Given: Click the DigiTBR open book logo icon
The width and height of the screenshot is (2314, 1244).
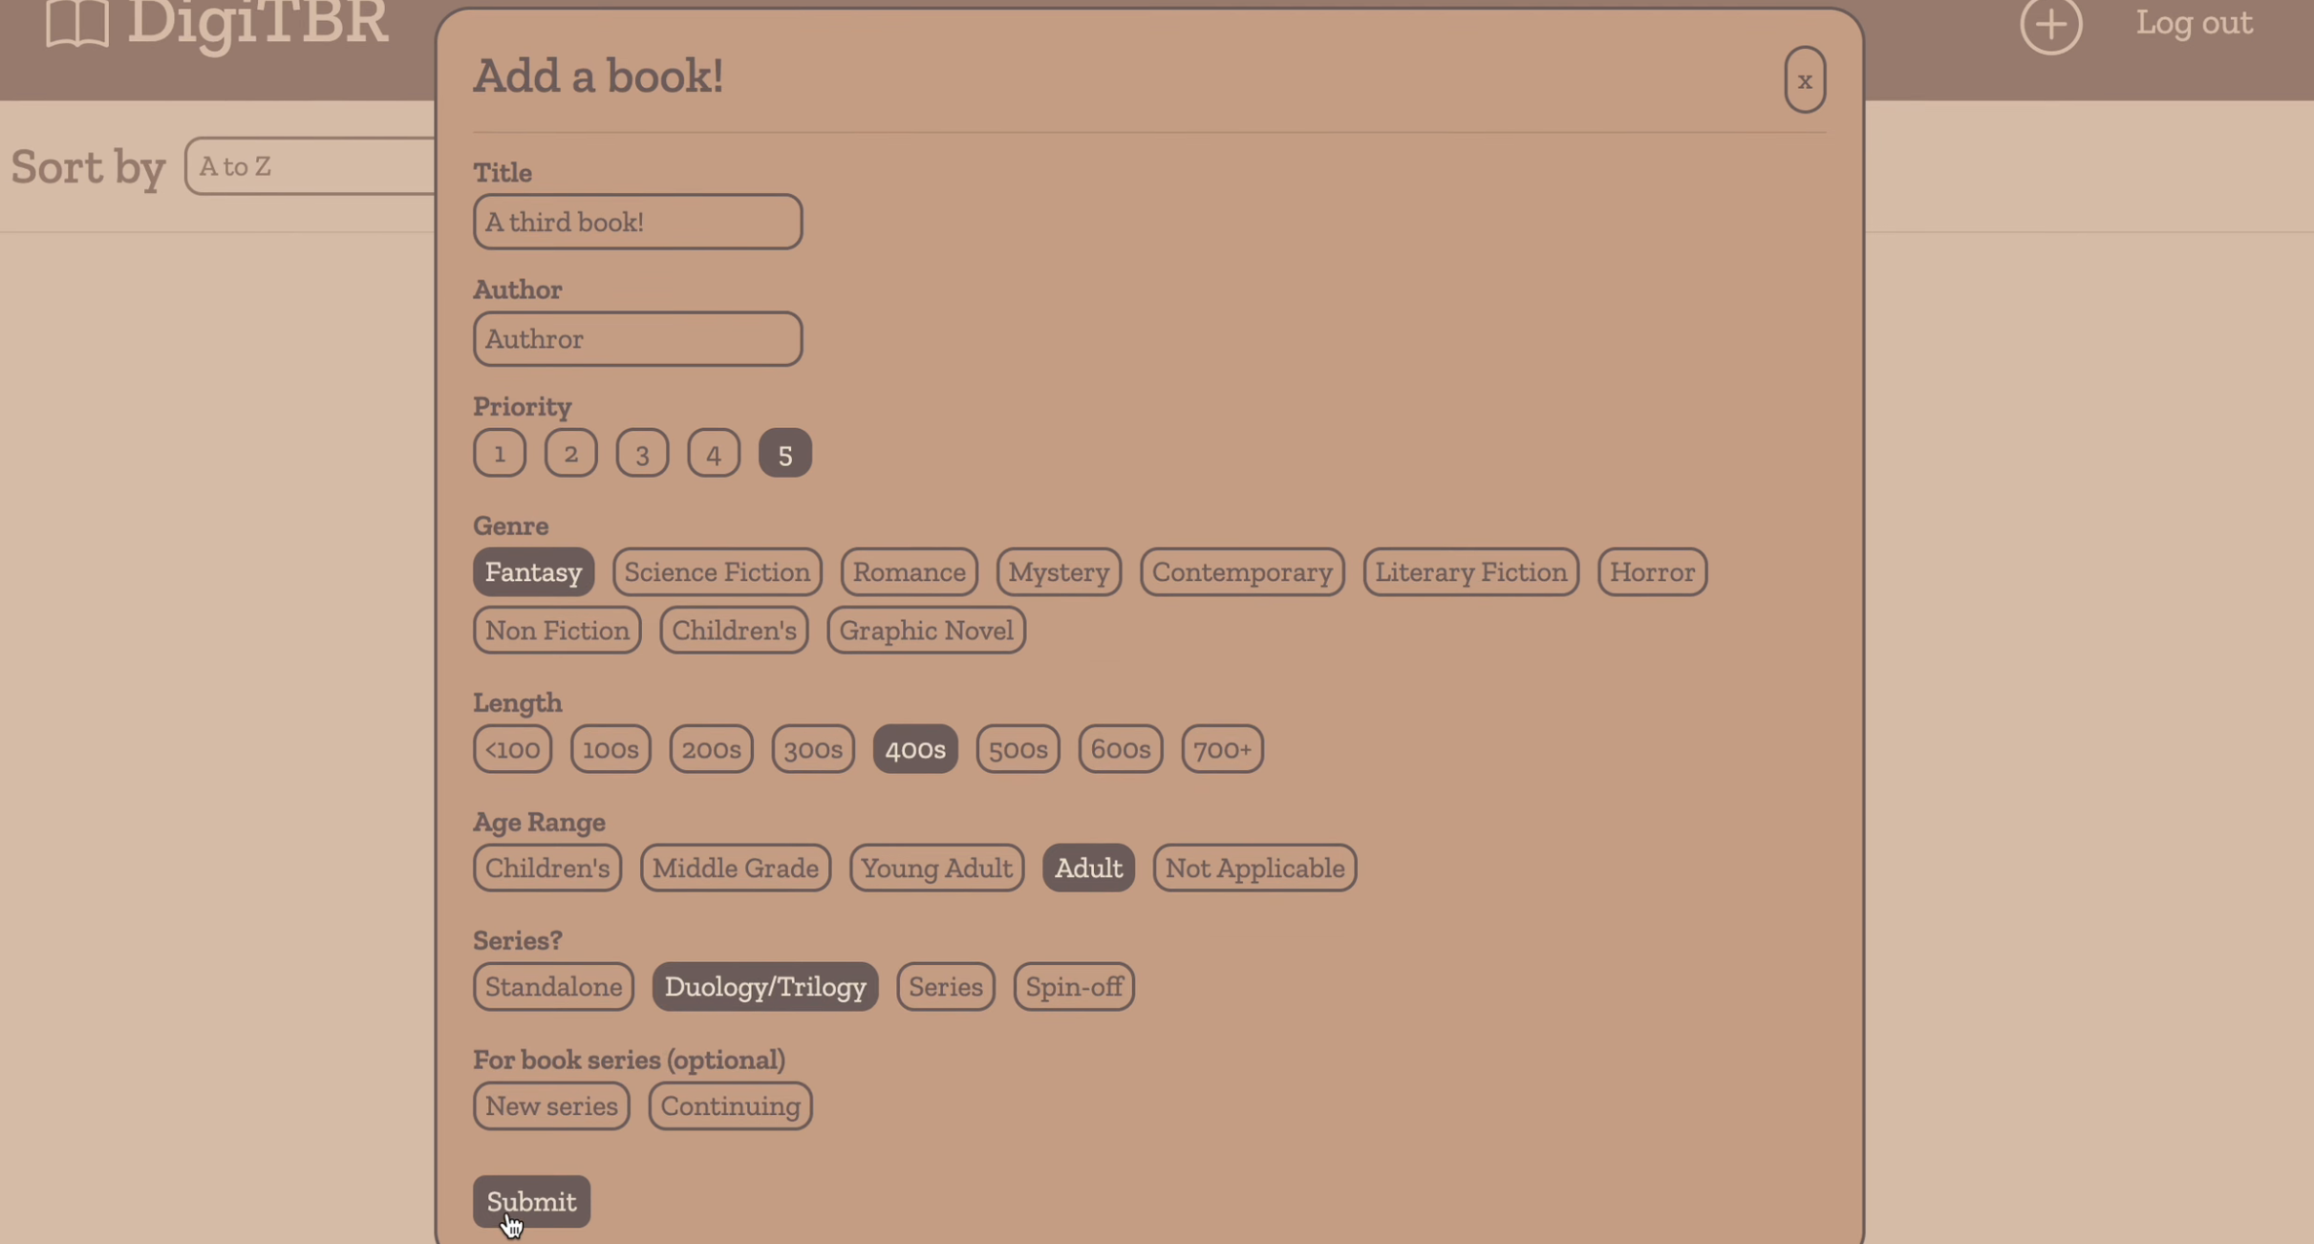Looking at the screenshot, I should pyautogui.click(x=76, y=21).
